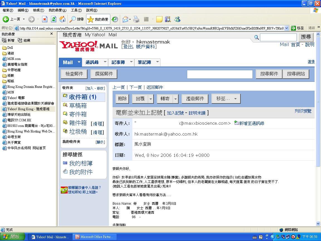Open the 移至 move-to dropdown

pyautogui.click(x=226, y=99)
